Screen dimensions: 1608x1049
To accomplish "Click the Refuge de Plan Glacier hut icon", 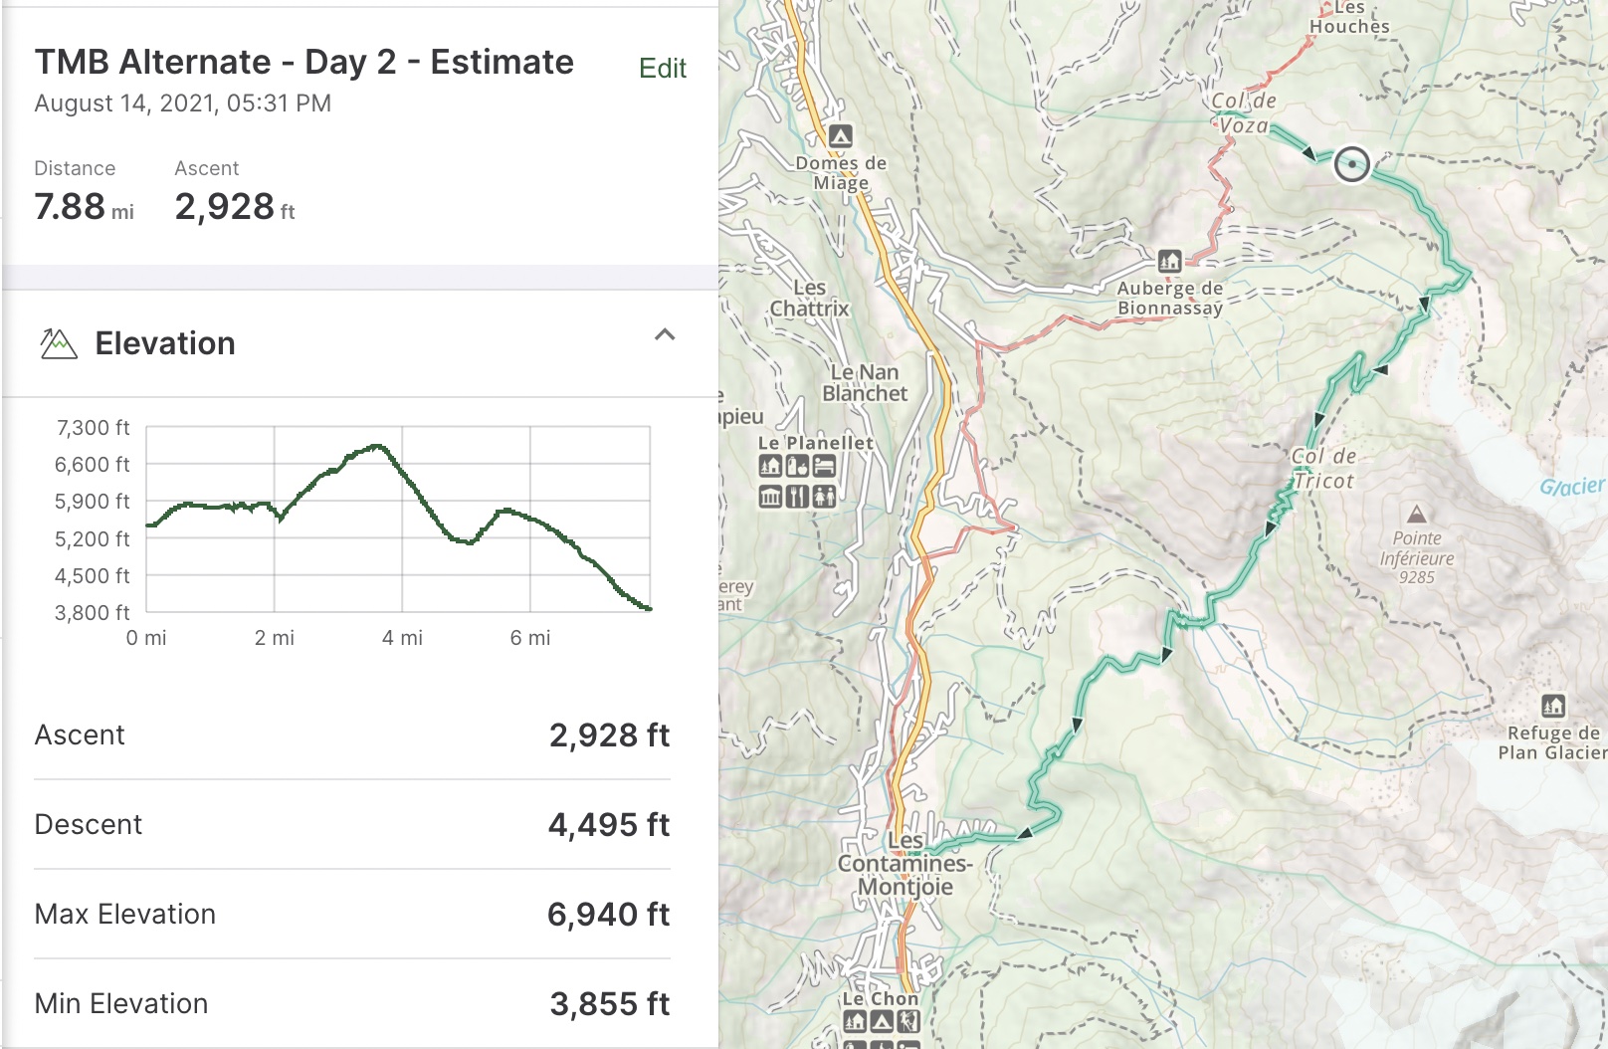I will click(1553, 707).
